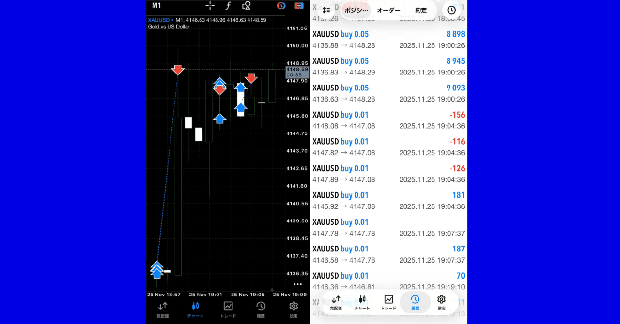
Task: Tap 設定 gear in history bottom bar
Action: click(x=441, y=303)
